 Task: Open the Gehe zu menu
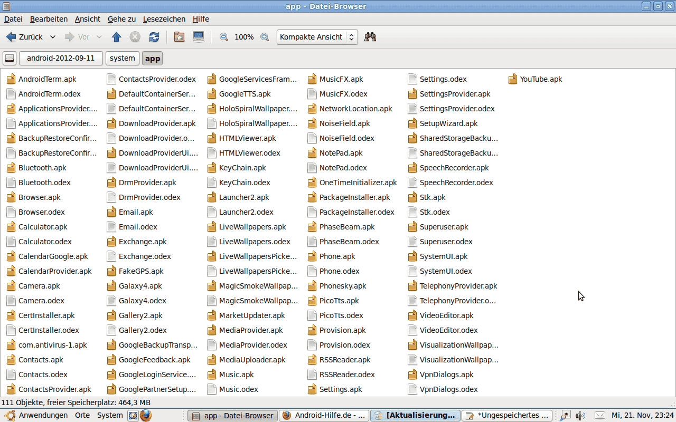[x=121, y=19]
